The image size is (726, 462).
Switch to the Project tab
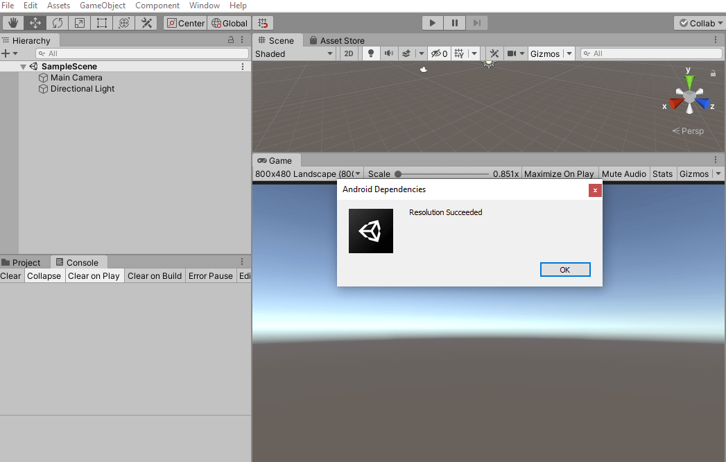pyautogui.click(x=21, y=263)
